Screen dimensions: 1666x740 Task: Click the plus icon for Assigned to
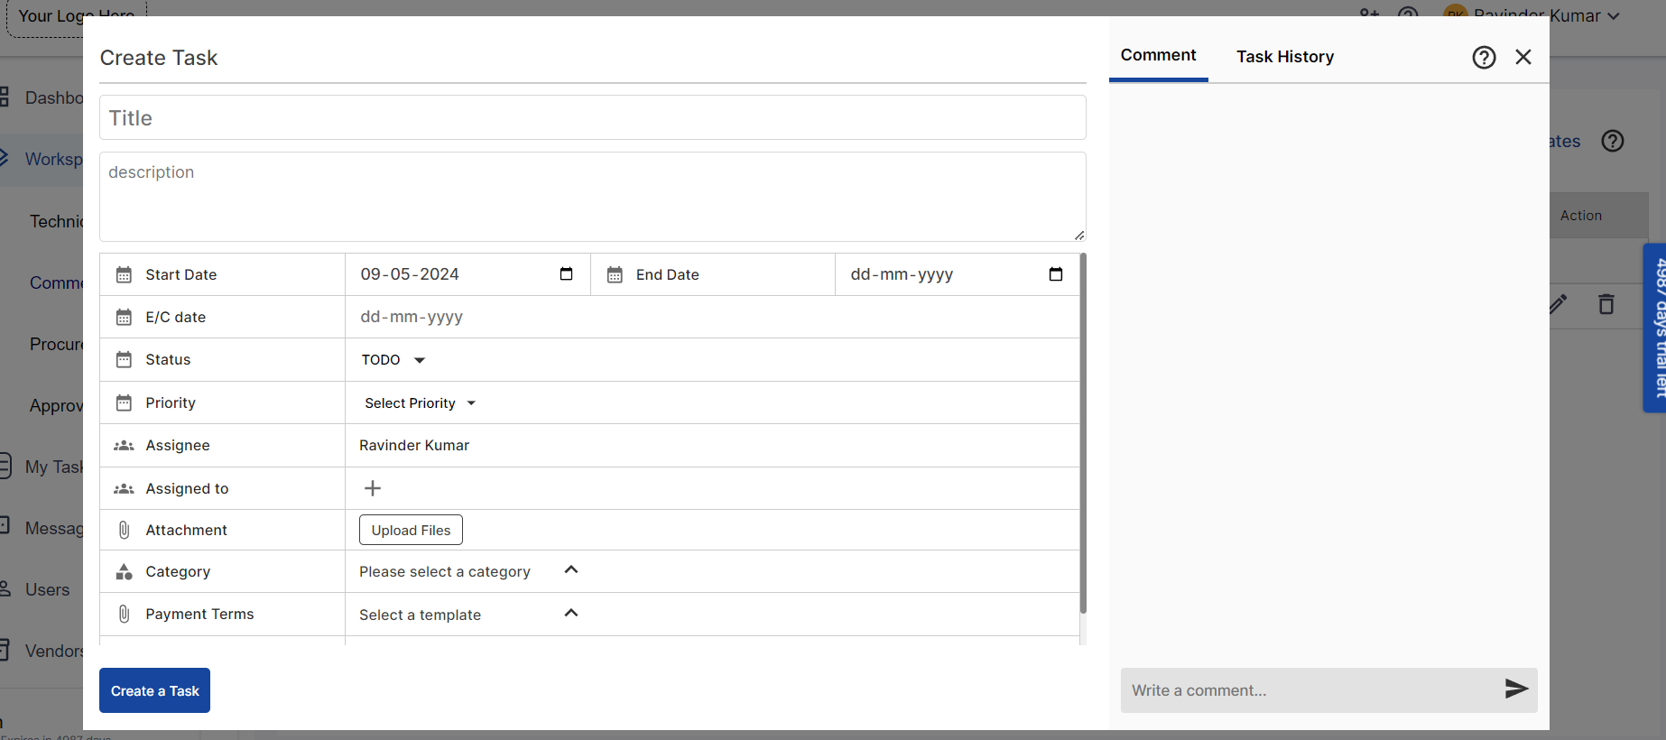373,488
